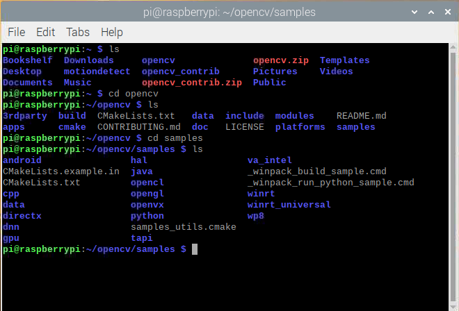Click the Templates directory name

click(x=344, y=60)
